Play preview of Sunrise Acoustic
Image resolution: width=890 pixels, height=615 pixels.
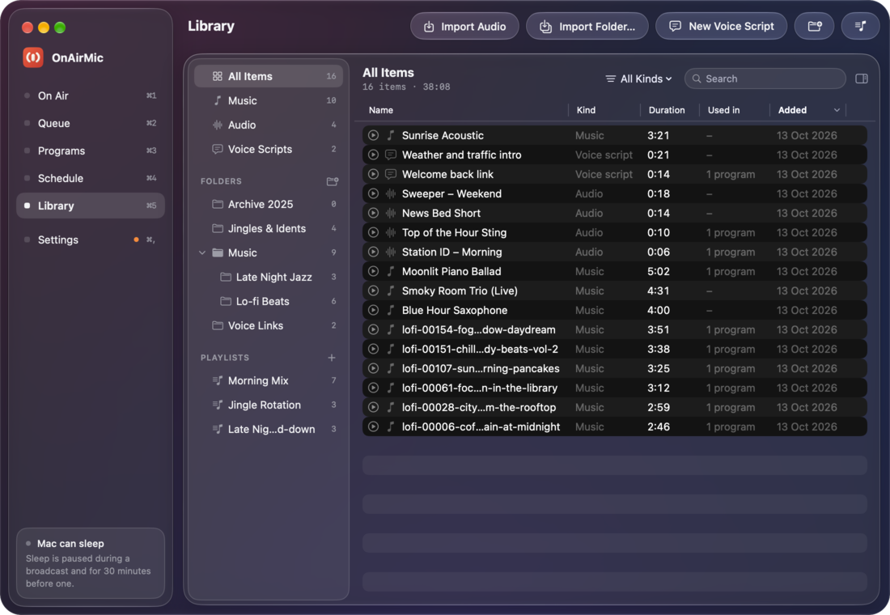[373, 135]
